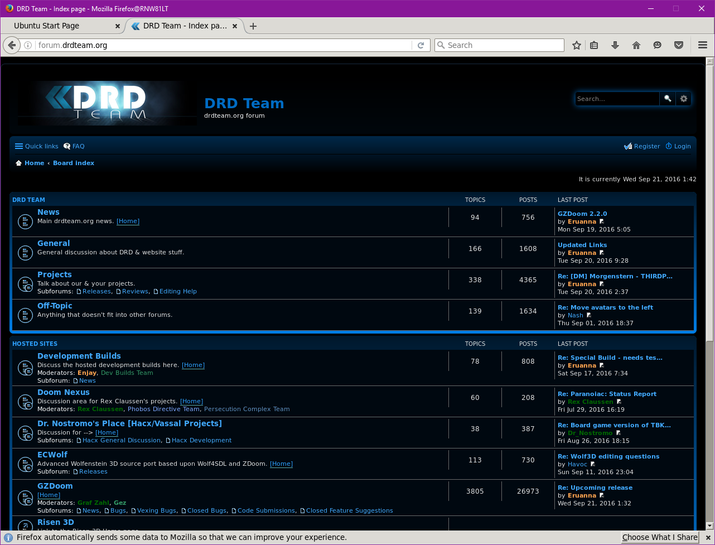View latest post icon beside Havoc

[592, 464]
